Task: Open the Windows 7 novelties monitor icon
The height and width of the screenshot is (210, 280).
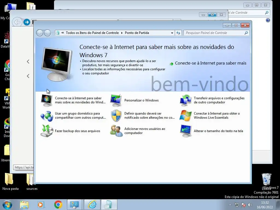Action: click(46, 100)
